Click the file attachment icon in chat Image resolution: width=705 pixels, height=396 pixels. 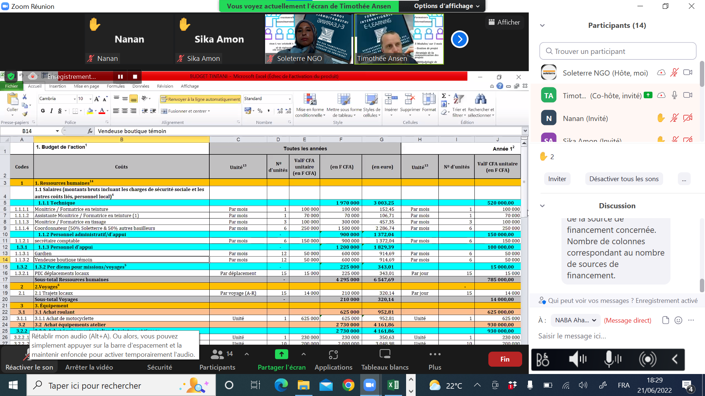[665, 320]
